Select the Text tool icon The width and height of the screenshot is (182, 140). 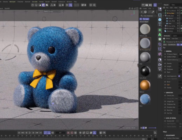160,24
